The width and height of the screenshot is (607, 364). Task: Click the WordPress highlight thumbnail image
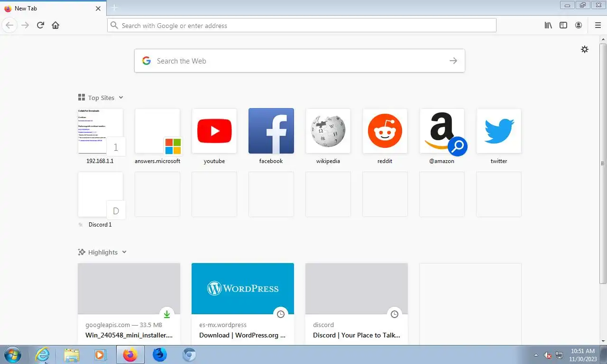(243, 289)
